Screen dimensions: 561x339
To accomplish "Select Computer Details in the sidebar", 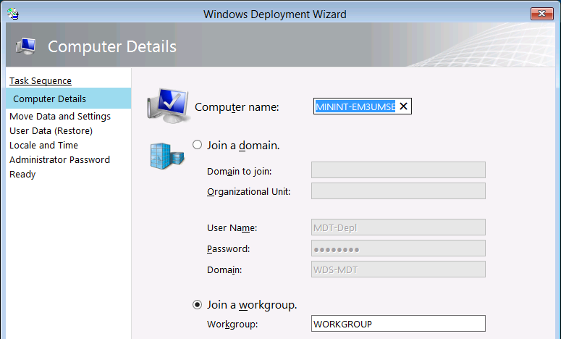I will 68,99.
